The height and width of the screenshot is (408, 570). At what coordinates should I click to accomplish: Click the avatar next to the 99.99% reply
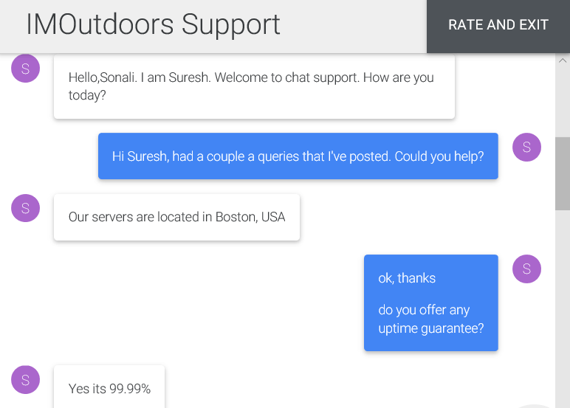tap(25, 380)
